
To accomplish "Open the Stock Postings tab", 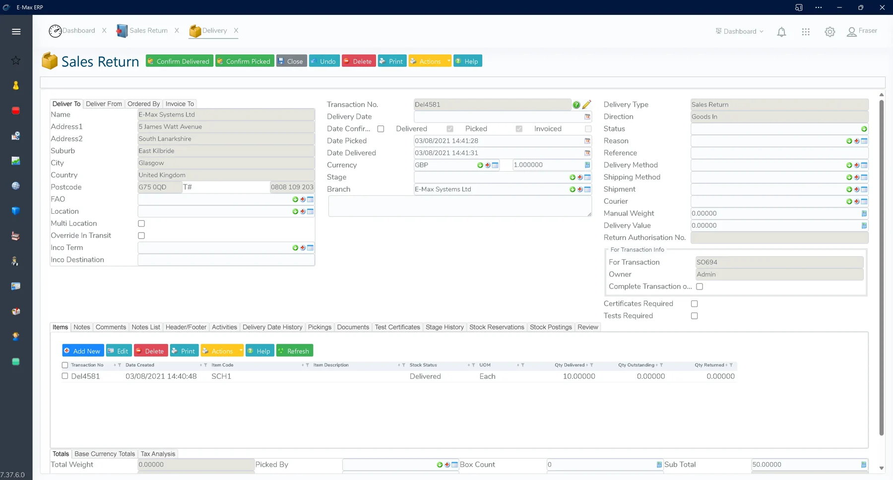I will point(551,327).
